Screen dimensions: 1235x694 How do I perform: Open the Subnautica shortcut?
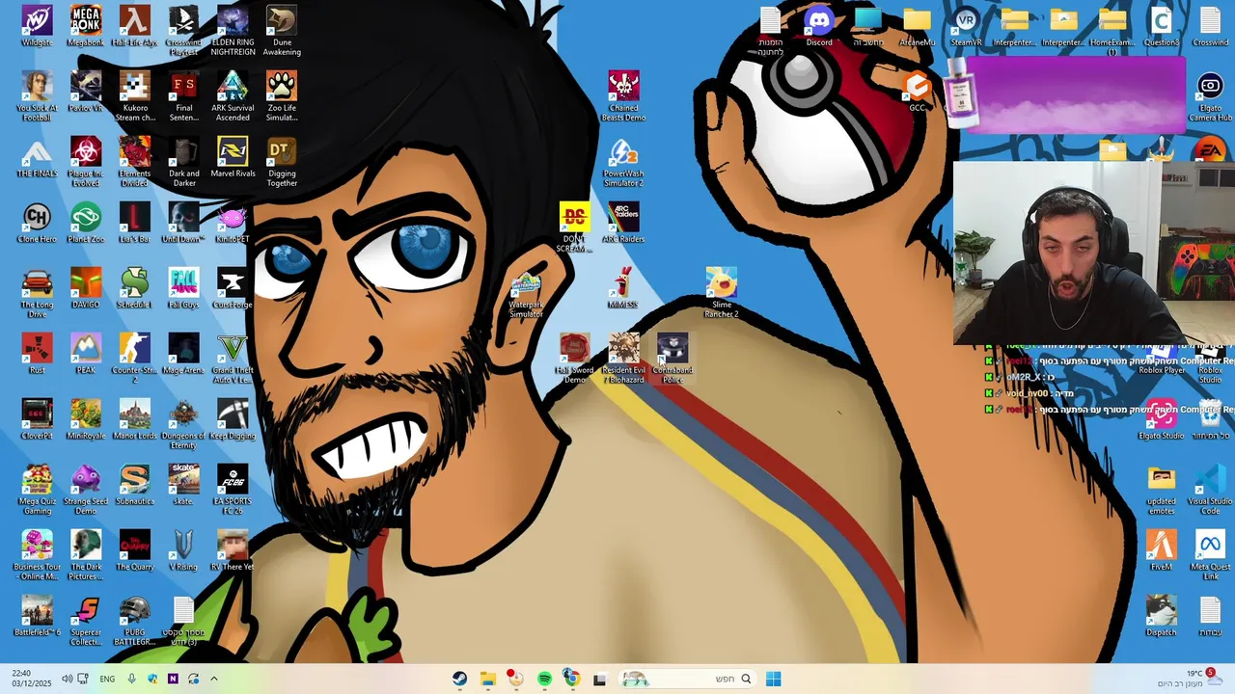135,485
